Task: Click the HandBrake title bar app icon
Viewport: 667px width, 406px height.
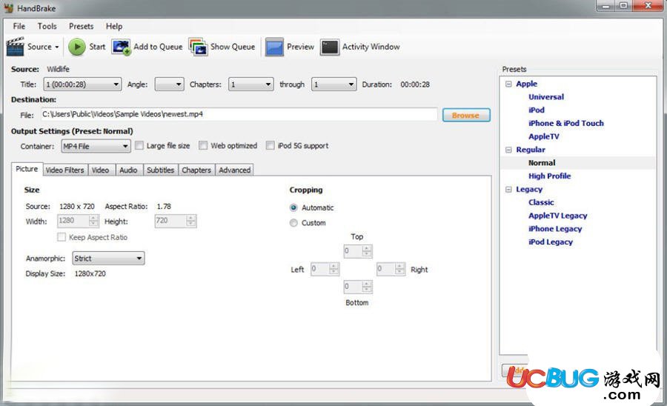Action: coord(8,8)
